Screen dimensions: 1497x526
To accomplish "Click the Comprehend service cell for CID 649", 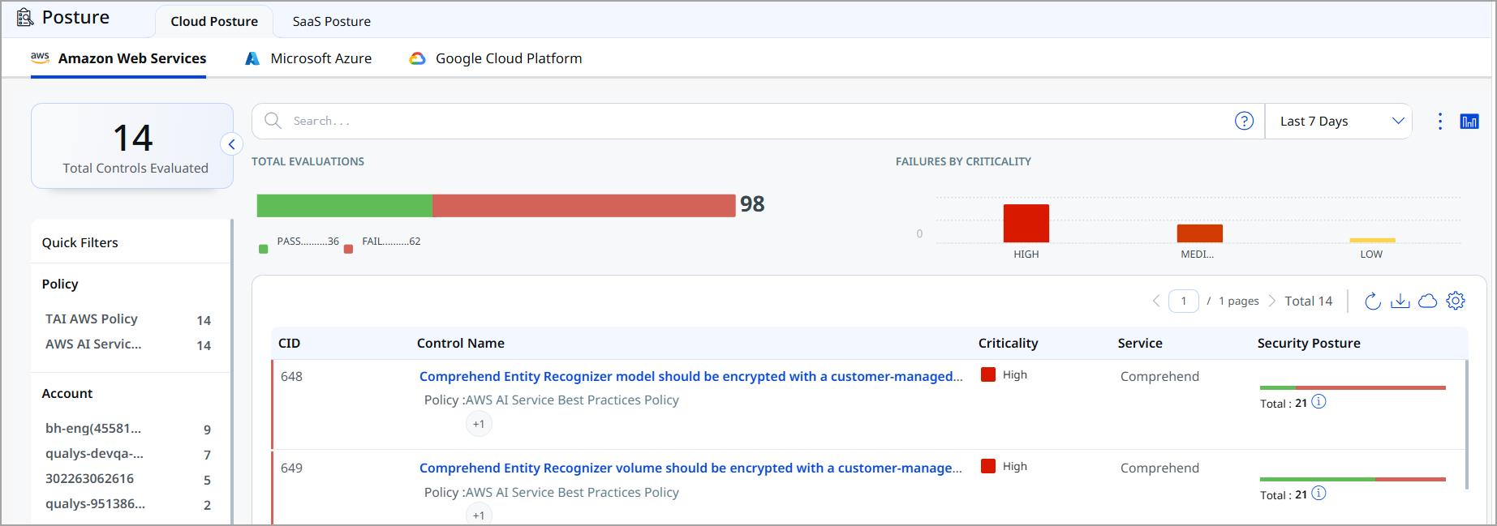I will point(1159,468).
